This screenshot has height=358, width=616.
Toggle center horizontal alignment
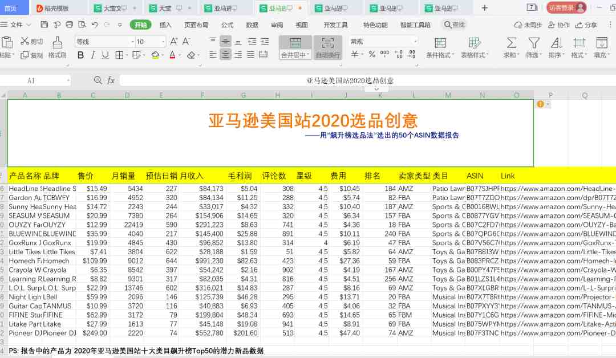225,55
